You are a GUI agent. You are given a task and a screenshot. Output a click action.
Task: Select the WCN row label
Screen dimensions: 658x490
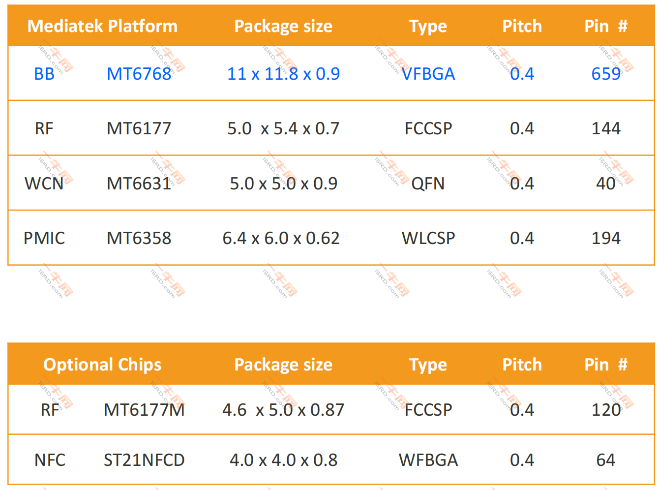coord(44,184)
